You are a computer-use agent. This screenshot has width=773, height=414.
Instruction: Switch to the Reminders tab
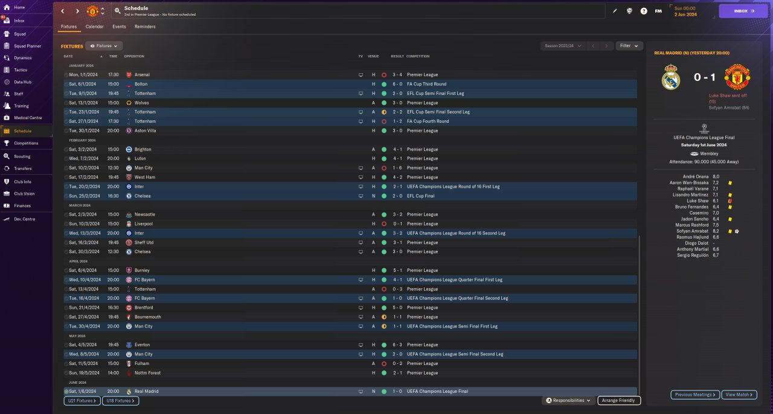coord(145,27)
